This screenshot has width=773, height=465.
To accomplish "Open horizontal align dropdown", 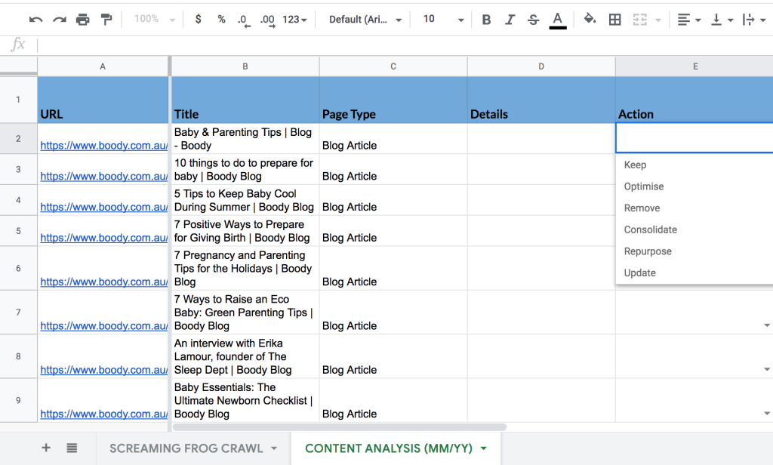I will [688, 20].
